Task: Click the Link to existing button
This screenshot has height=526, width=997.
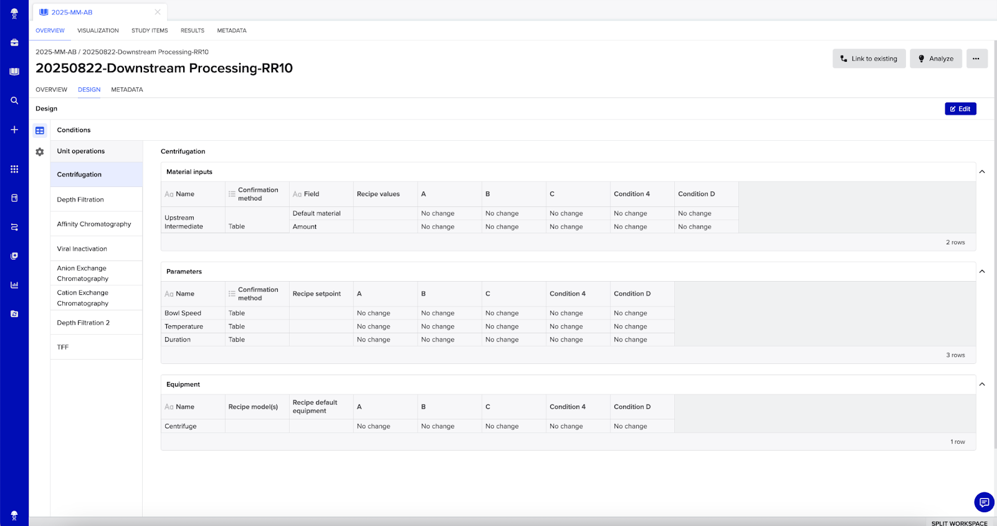Action: click(869, 59)
